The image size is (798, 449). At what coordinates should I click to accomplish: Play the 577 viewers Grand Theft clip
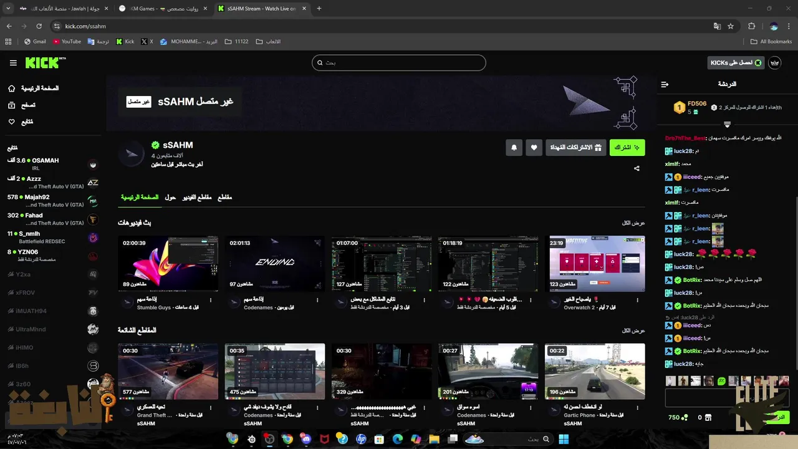pos(168,371)
